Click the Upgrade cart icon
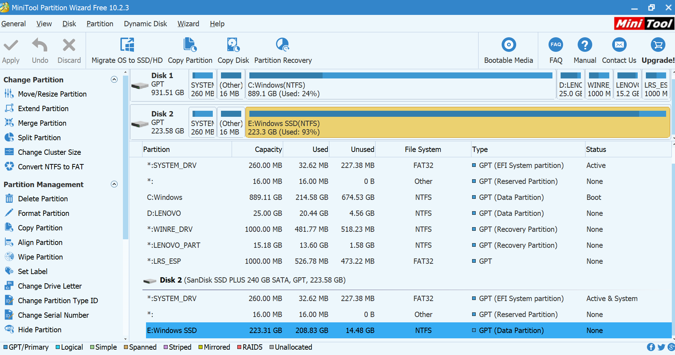The height and width of the screenshot is (355, 675). [x=658, y=45]
